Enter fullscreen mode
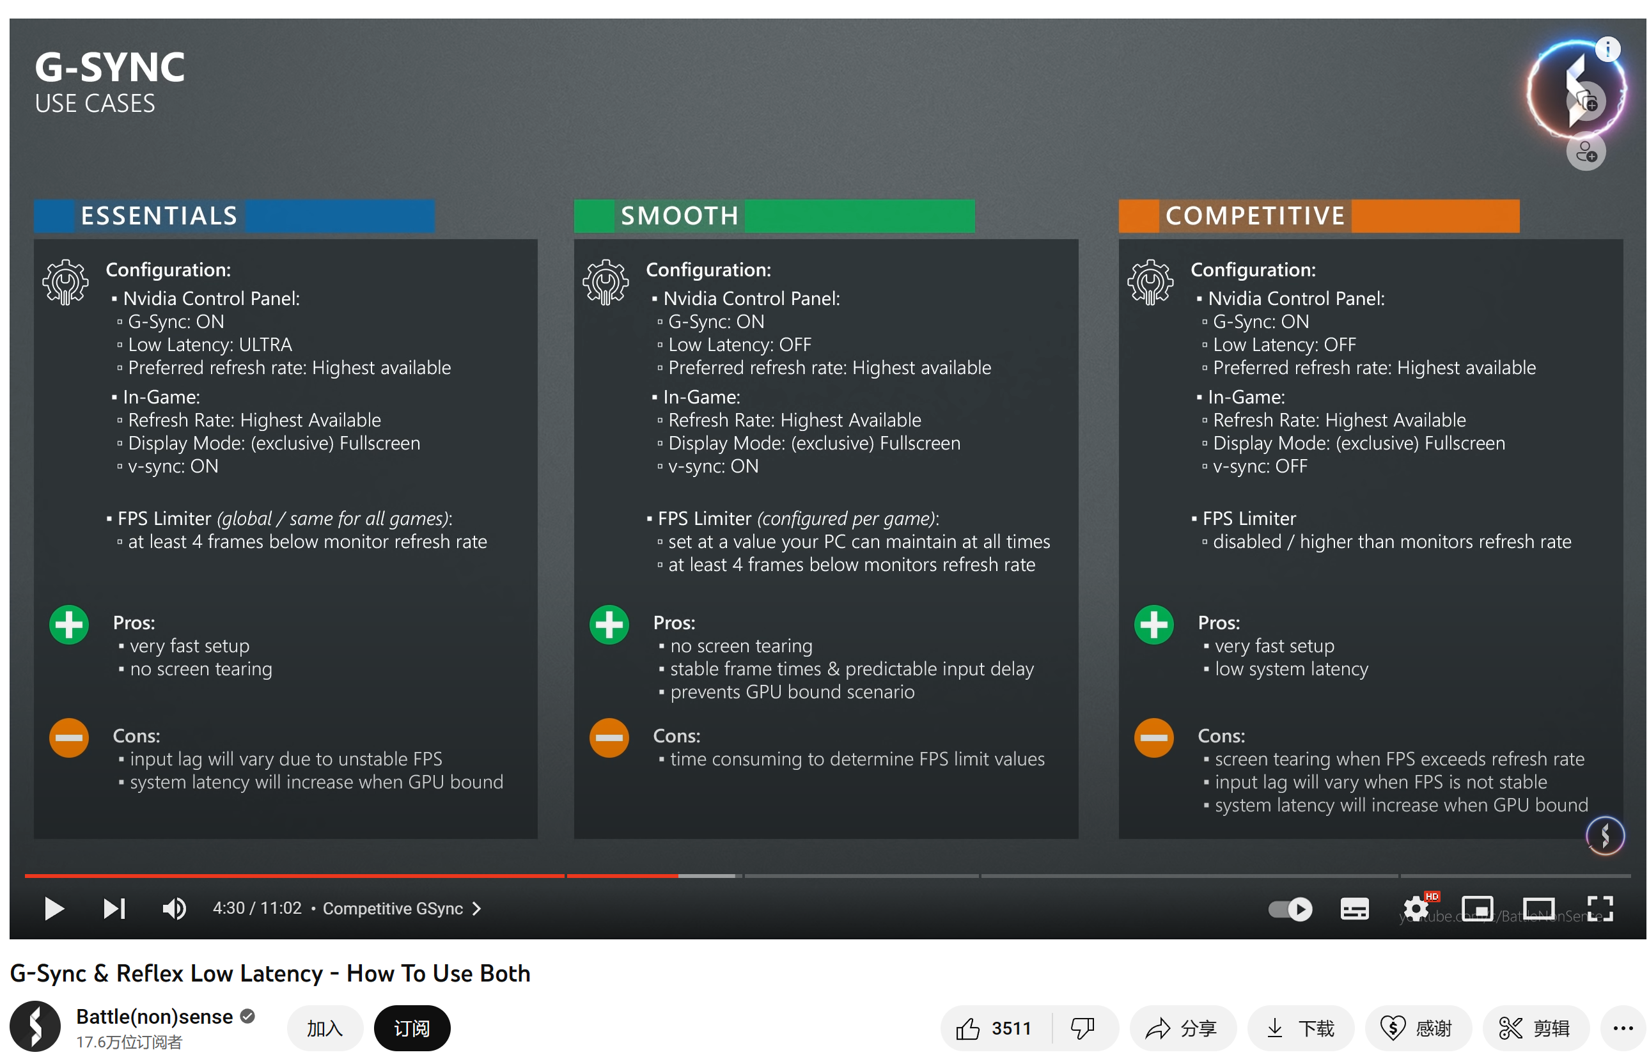The image size is (1649, 1057). (1599, 909)
